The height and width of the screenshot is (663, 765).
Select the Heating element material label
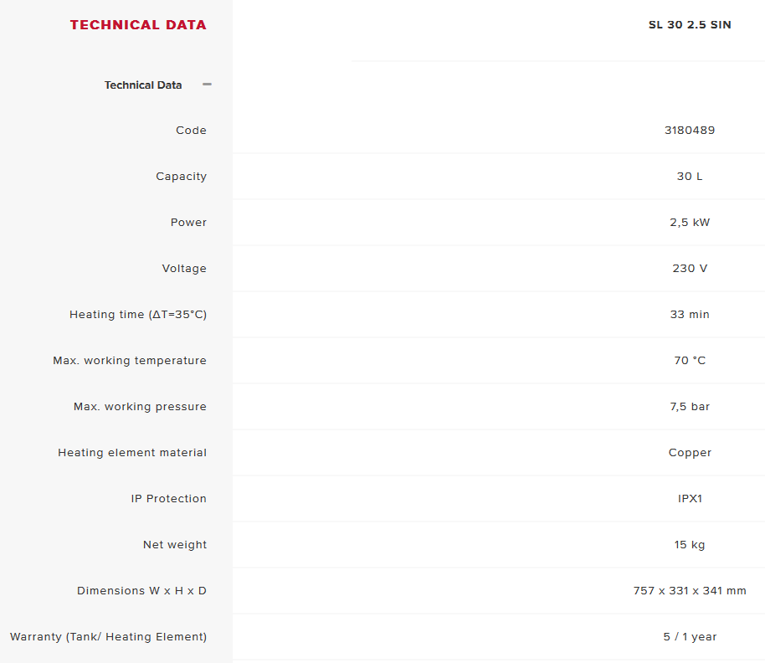pos(132,453)
